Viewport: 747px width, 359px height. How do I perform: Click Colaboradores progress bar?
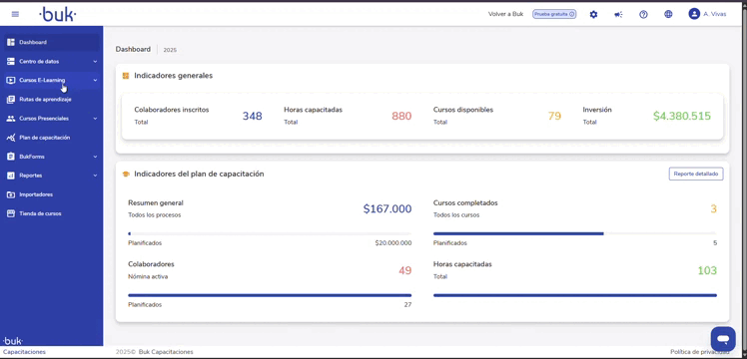tap(270, 295)
